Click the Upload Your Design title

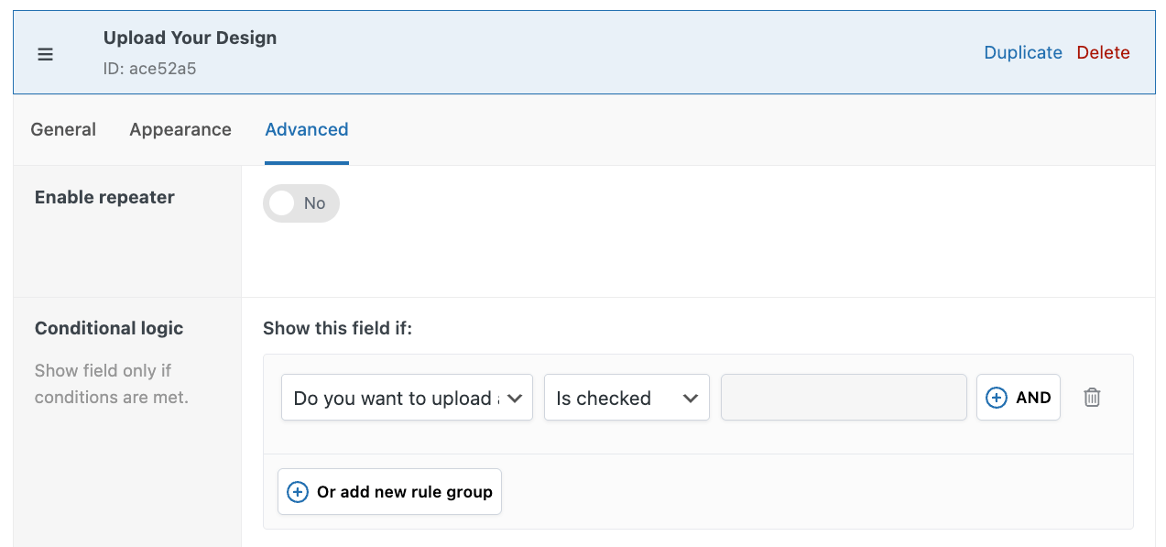tap(190, 38)
